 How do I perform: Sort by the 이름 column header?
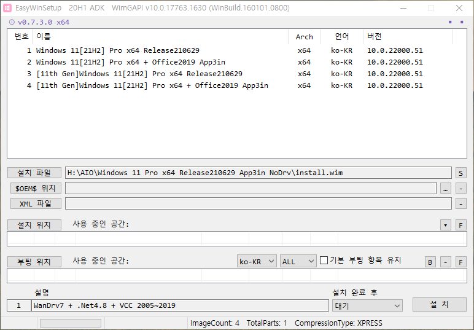coord(160,37)
